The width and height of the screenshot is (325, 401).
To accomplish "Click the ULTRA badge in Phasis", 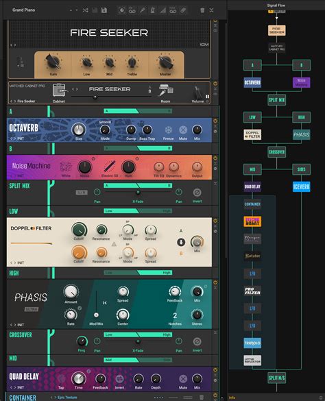I will coord(32,309).
